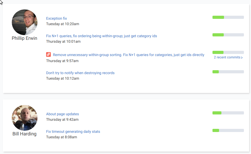Click the progress bar for About page updates

point(228,113)
